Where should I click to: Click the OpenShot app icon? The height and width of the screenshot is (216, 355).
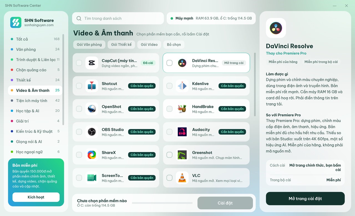pos(92,109)
